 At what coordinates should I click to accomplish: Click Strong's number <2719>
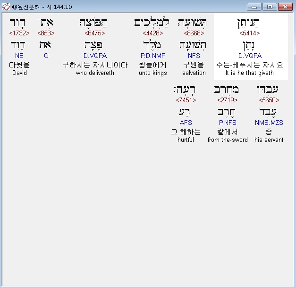(x=228, y=100)
